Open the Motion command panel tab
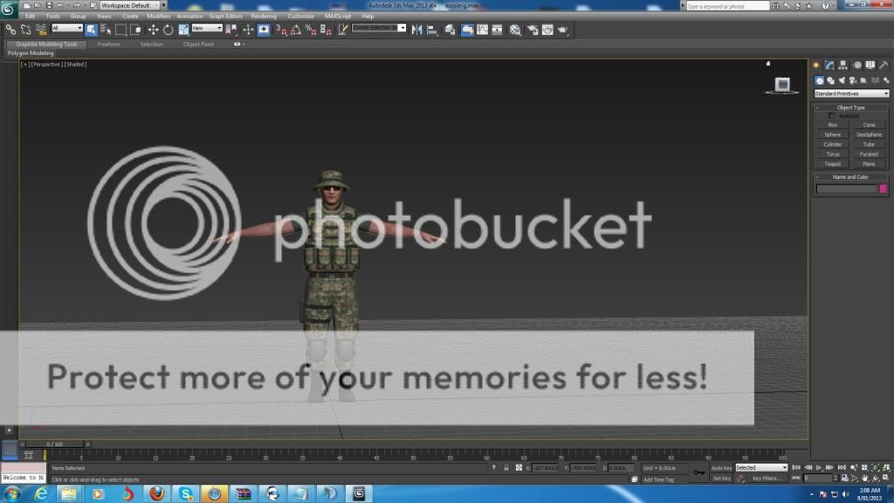894x503 pixels. 857,65
